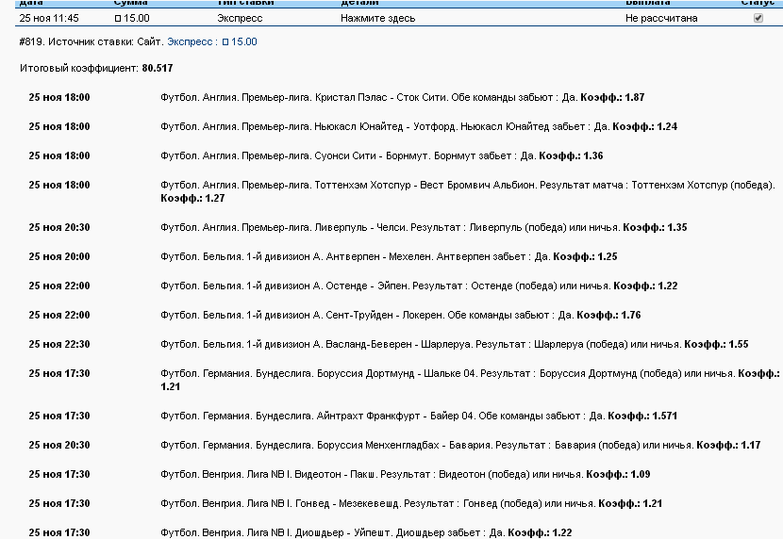The height and width of the screenshot is (539, 783).
Task: Select the '25 ноя 22:30' time of Шарлеруа match
Action: tap(58, 345)
